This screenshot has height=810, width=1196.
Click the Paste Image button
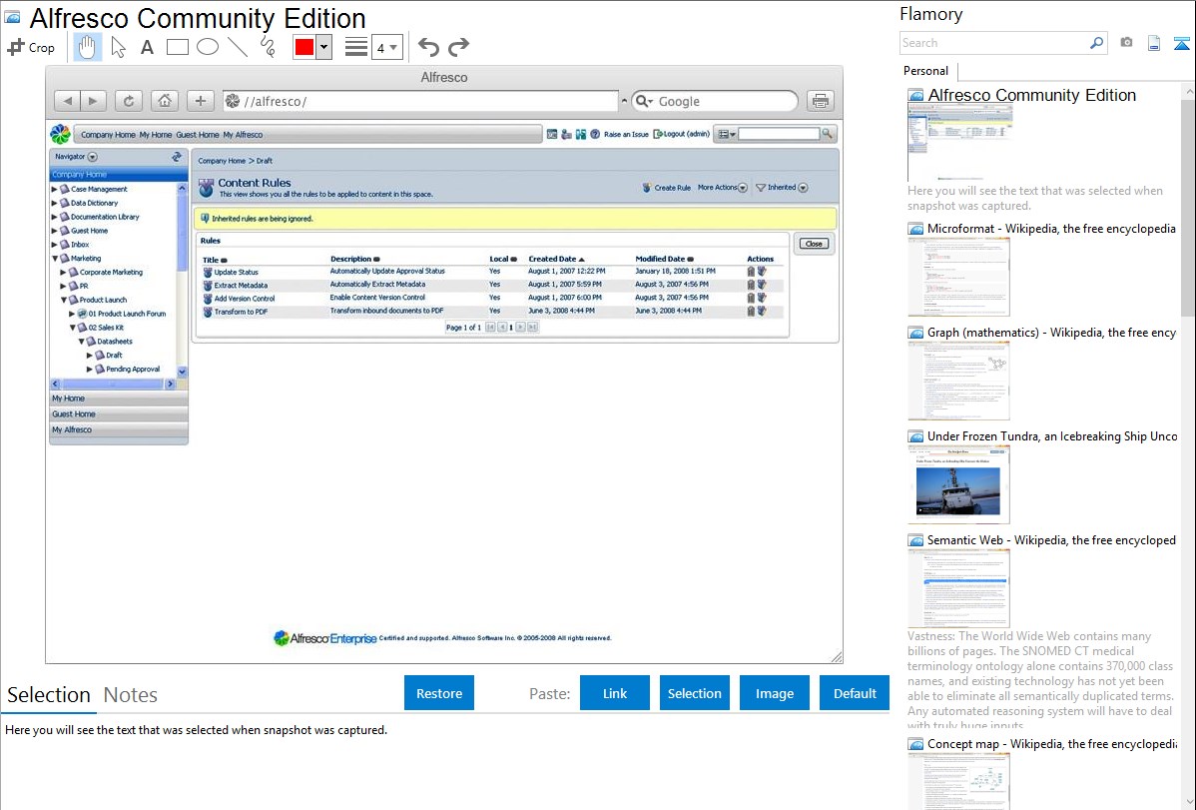(x=774, y=693)
